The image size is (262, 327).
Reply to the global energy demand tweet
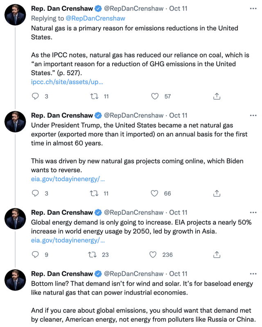36,254
